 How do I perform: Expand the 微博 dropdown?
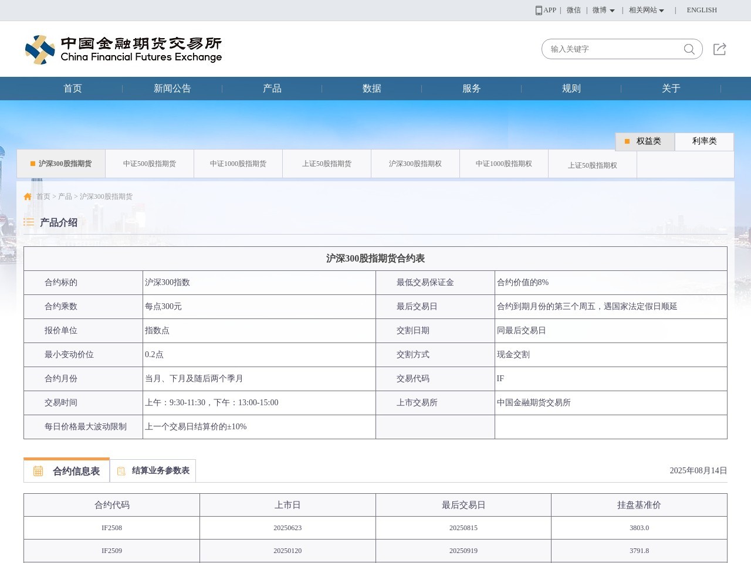603,10
